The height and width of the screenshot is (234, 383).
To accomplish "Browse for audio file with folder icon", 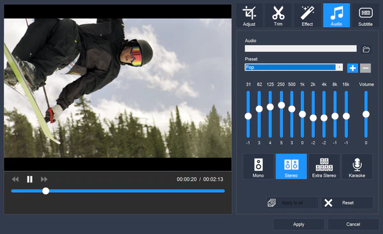I will (366, 50).
